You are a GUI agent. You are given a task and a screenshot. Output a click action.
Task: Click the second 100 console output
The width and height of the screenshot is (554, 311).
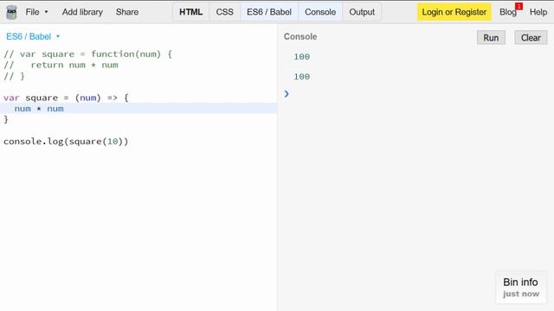tap(302, 77)
